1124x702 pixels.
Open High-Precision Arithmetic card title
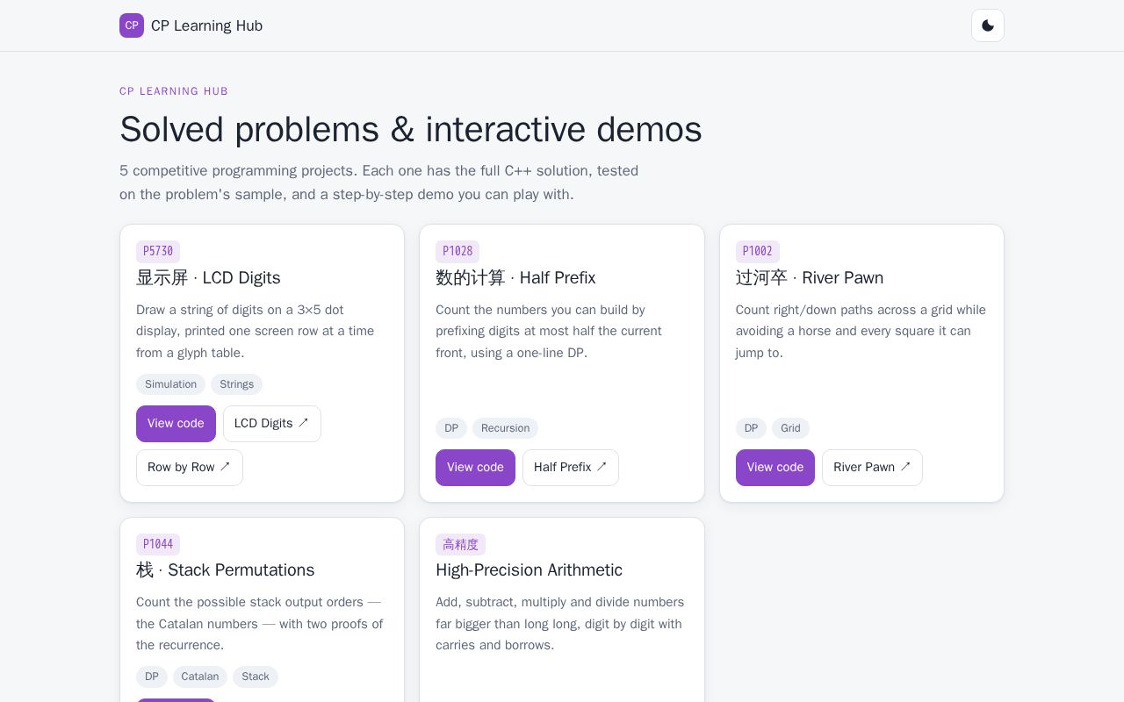pyautogui.click(x=529, y=570)
